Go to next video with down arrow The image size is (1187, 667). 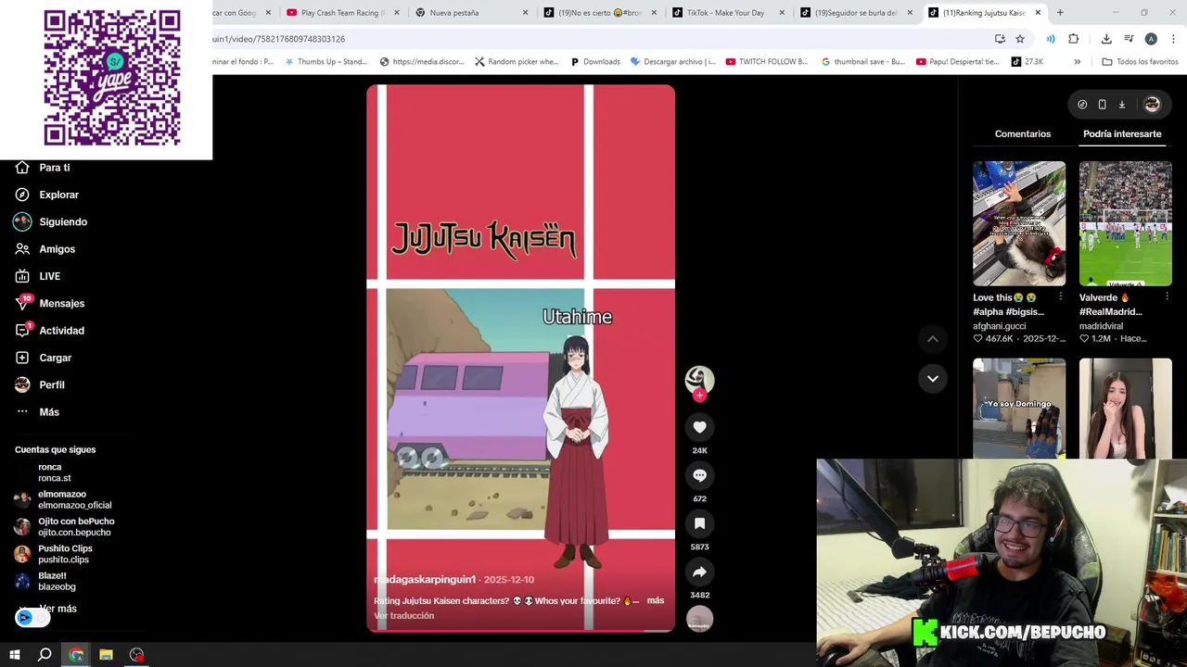(933, 378)
